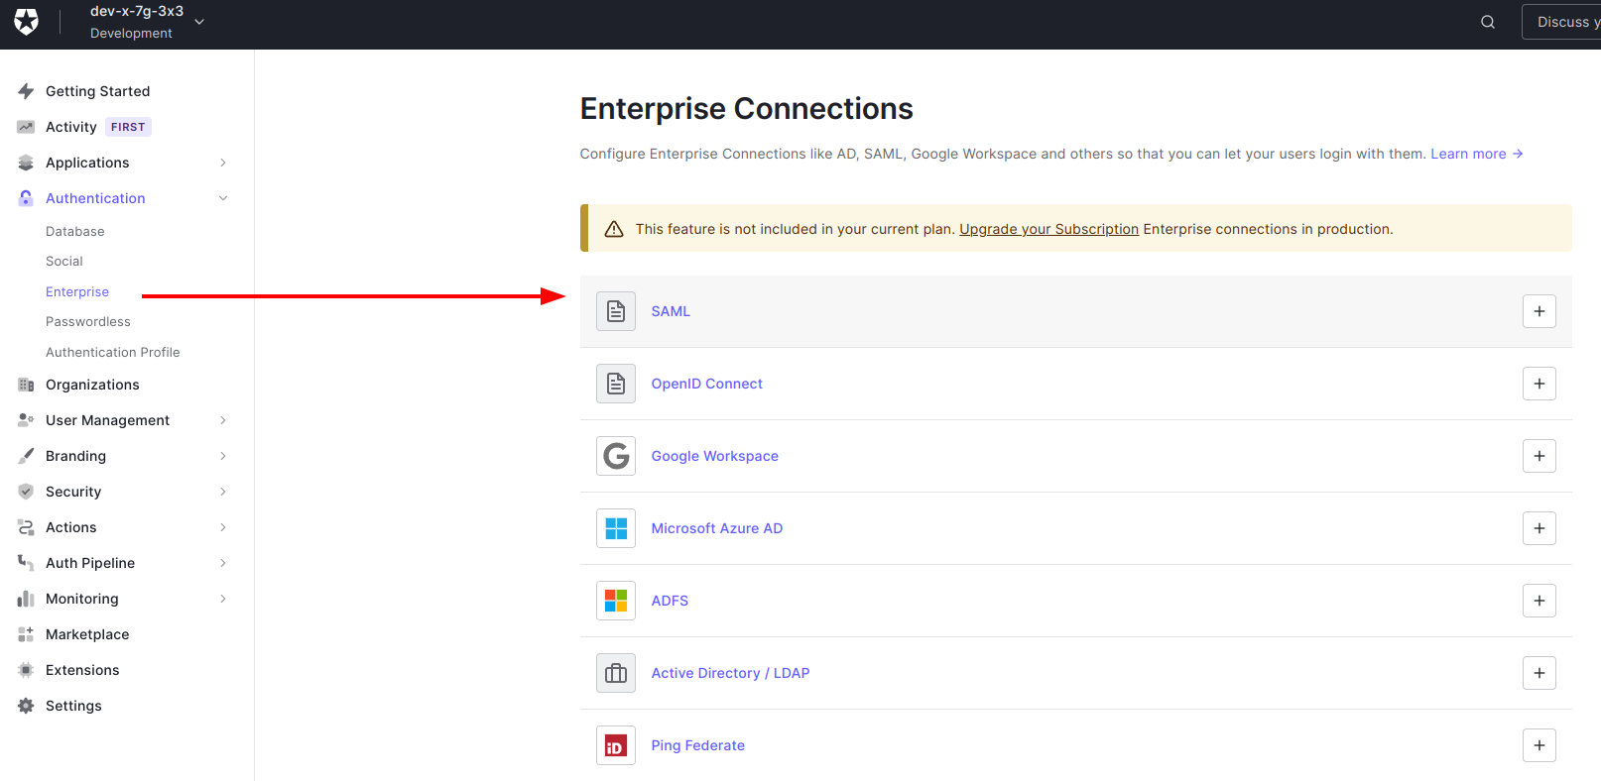Click the Applications layers icon
The image size is (1601, 781).
(26, 163)
